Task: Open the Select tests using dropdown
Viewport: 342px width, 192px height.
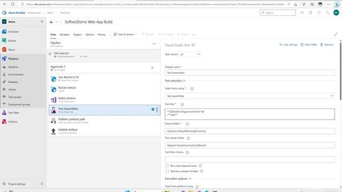Action: (250, 96)
